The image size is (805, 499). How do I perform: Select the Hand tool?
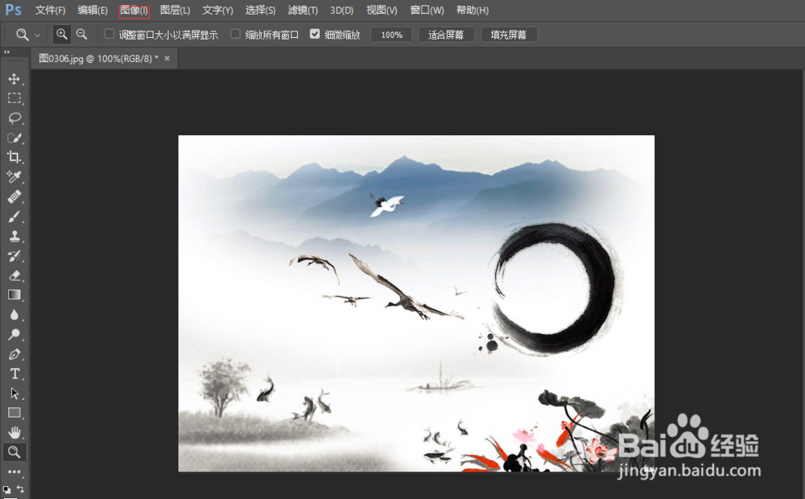14,433
